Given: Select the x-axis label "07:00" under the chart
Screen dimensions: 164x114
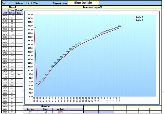Looking at the screenshot, I should (77, 99).
